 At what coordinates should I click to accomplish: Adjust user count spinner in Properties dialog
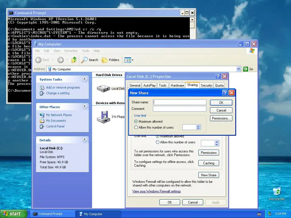click(x=217, y=143)
